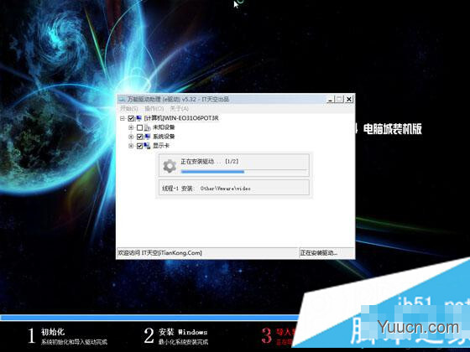Click the computer icon beside WIN-EO31O6POT3R
The width and height of the screenshot is (470, 352).
click(x=139, y=118)
